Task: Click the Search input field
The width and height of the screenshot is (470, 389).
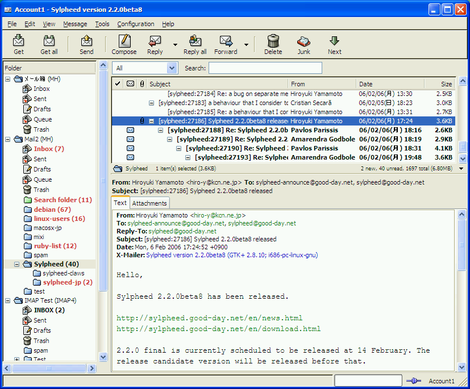Action: (x=265, y=68)
